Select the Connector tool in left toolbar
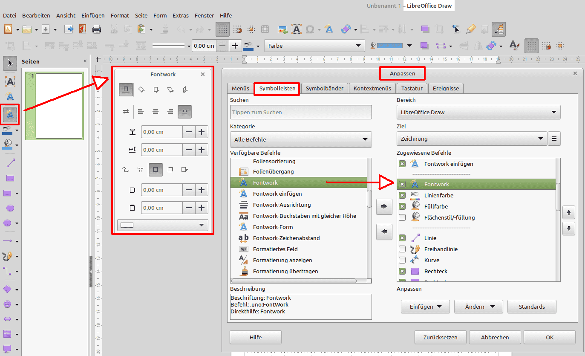Screen dimensions: 585x356 point(7,271)
